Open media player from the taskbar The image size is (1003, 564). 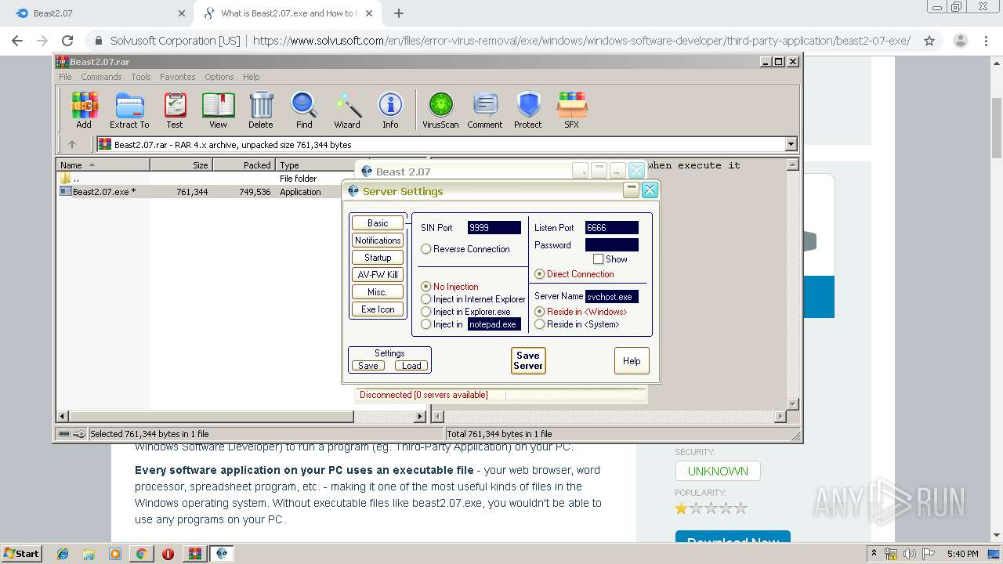(x=115, y=554)
